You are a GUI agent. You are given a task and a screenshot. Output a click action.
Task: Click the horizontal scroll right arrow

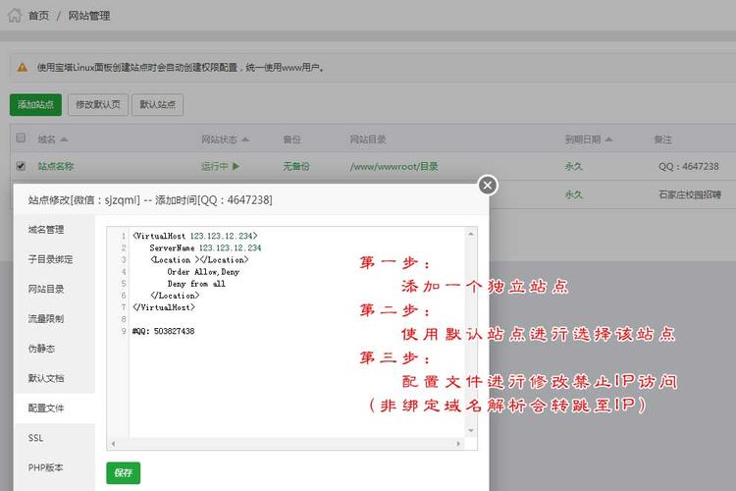458,443
